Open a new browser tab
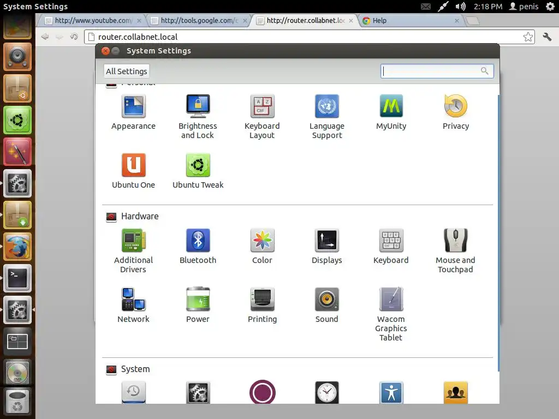This screenshot has height=419, width=559. [x=473, y=21]
